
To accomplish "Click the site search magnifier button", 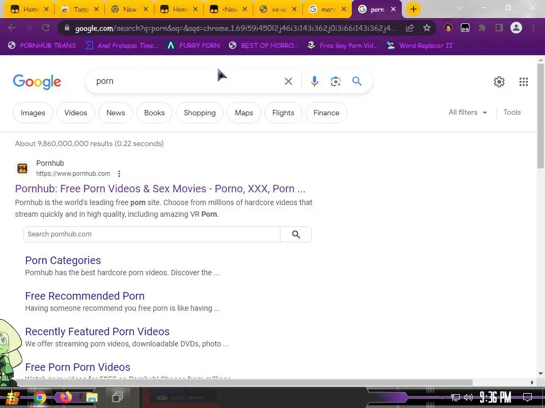I will (x=296, y=234).
